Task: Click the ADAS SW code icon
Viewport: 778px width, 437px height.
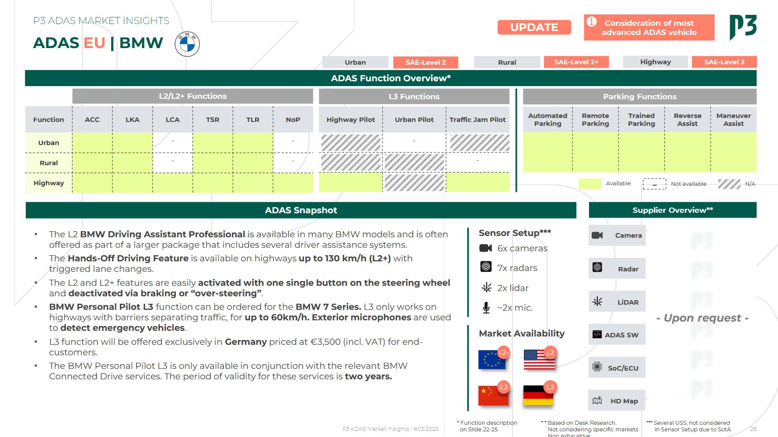Action: (597, 334)
